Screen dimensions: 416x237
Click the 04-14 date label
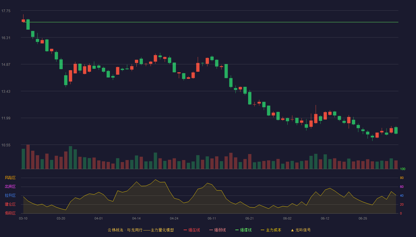coord(136,218)
